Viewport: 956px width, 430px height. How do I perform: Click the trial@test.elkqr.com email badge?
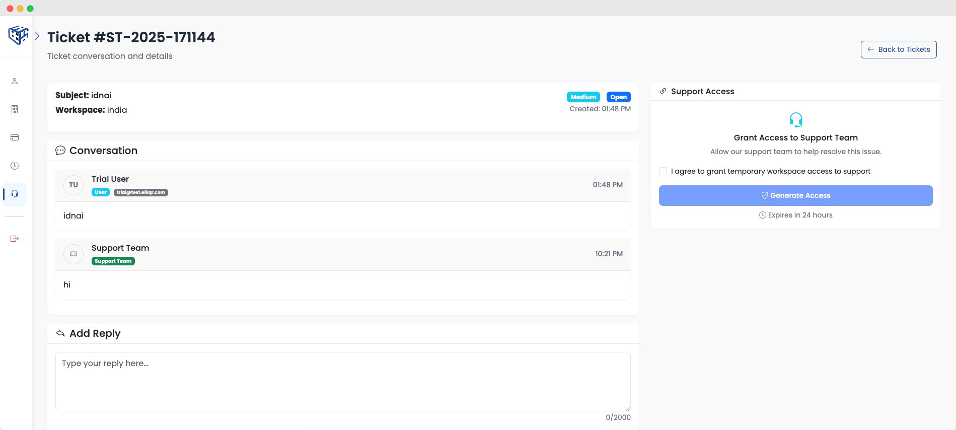point(140,192)
